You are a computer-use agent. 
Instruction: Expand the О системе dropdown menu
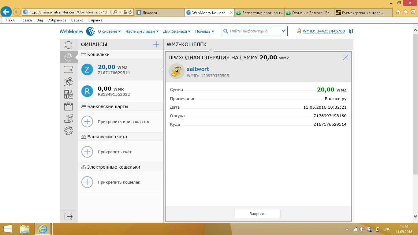point(109,31)
